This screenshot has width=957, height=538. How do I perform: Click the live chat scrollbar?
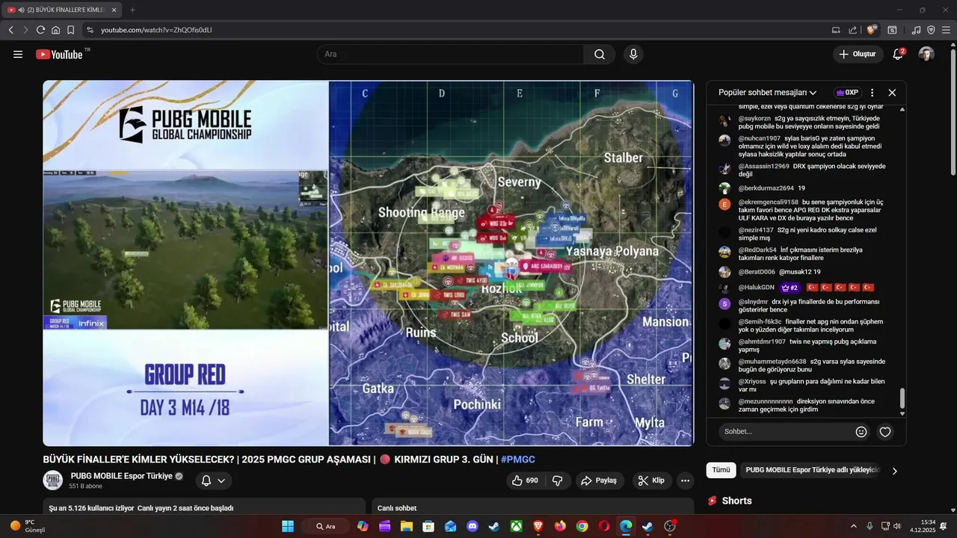pos(902,398)
